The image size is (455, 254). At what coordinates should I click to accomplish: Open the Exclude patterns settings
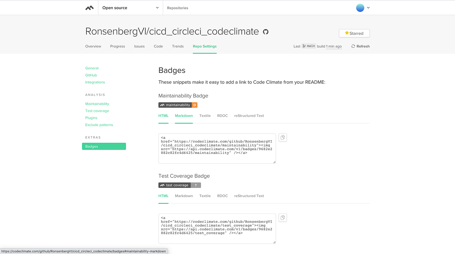click(99, 125)
